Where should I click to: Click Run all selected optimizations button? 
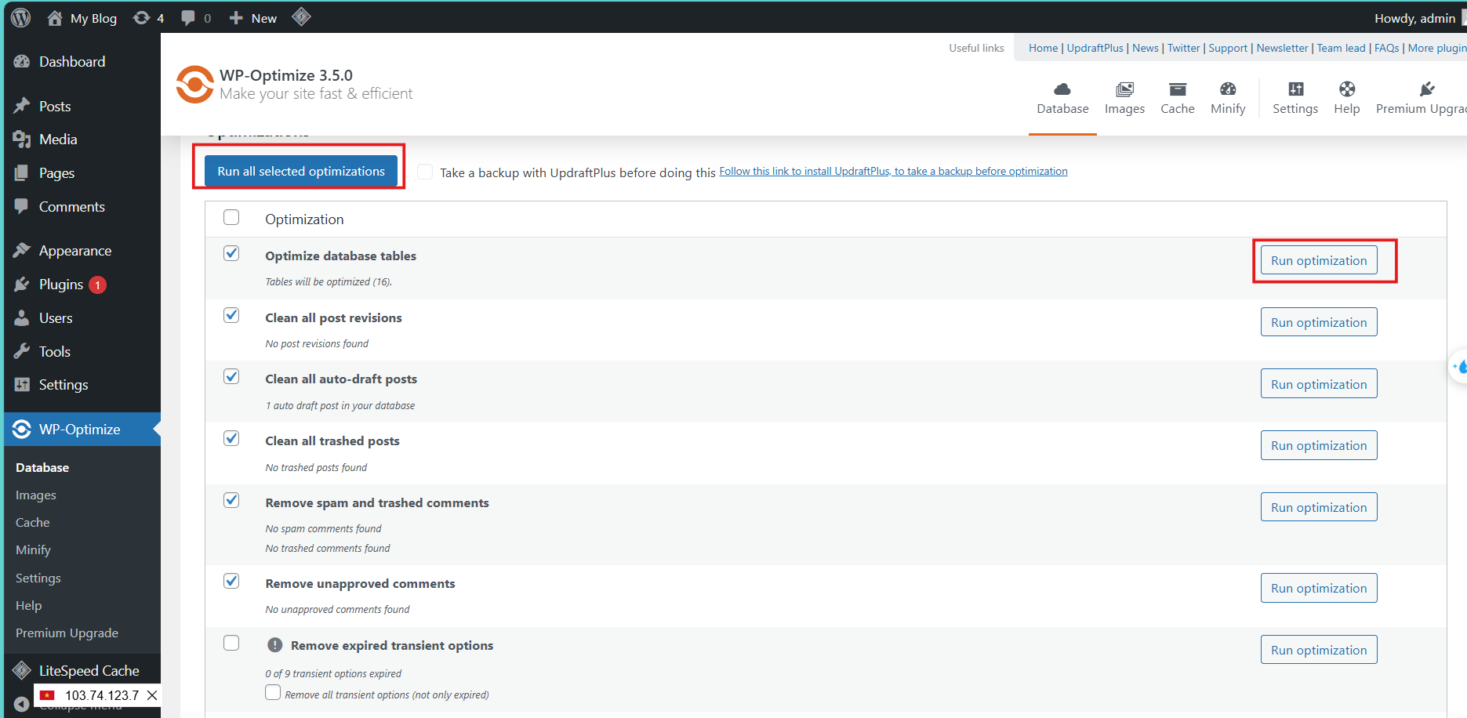tap(301, 171)
